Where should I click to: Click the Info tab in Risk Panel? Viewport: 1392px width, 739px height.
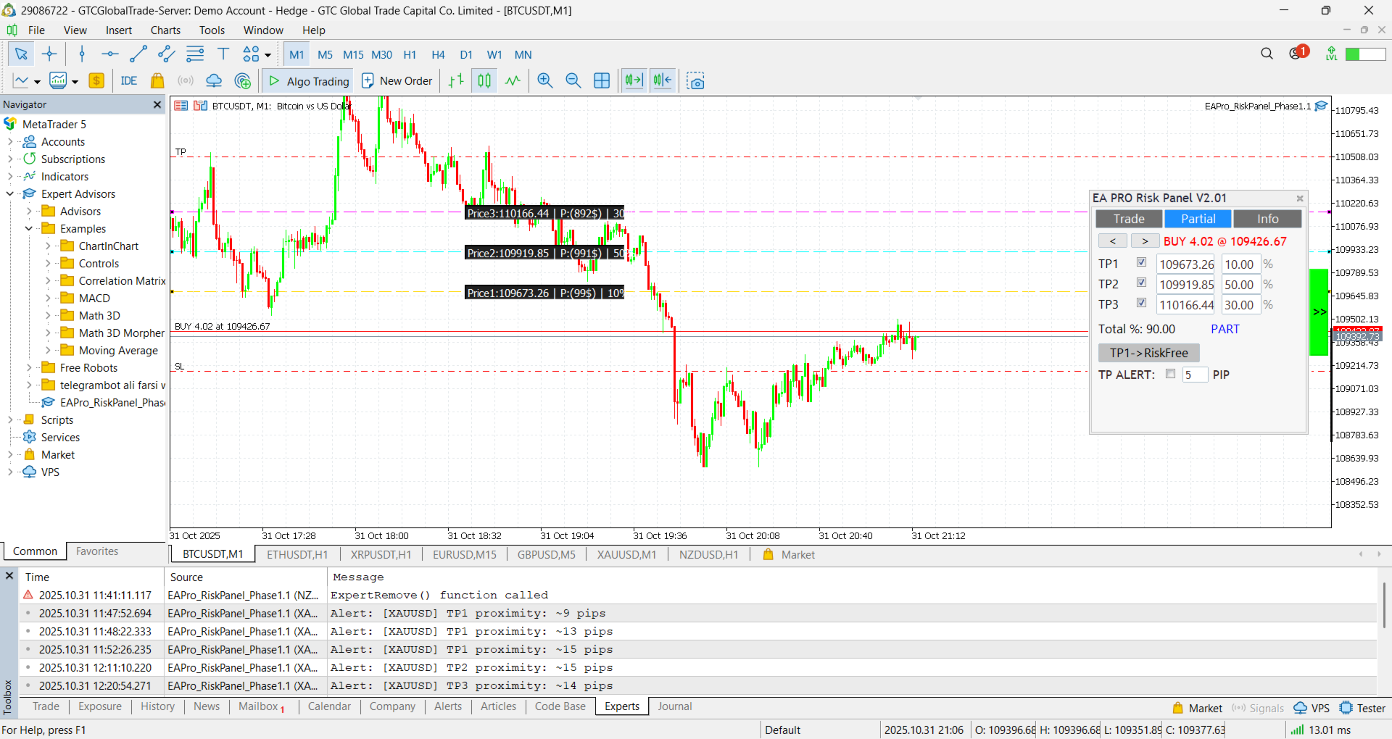point(1267,219)
